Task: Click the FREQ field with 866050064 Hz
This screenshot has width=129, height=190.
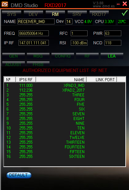Action: tap(34, 33)
